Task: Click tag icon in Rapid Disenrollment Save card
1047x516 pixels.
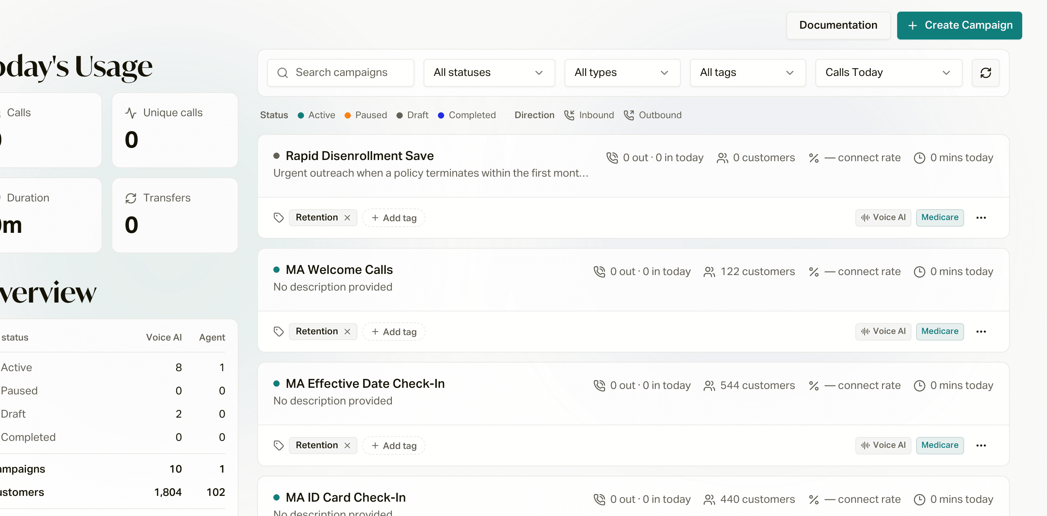Action: click(x=278, y=218)
